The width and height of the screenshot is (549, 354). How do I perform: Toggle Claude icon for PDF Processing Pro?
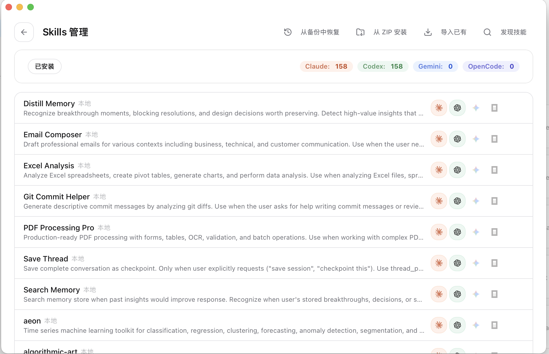tap(439, 232)
